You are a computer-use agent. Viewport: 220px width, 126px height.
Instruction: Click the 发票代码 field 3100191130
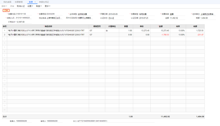(24, 14)
